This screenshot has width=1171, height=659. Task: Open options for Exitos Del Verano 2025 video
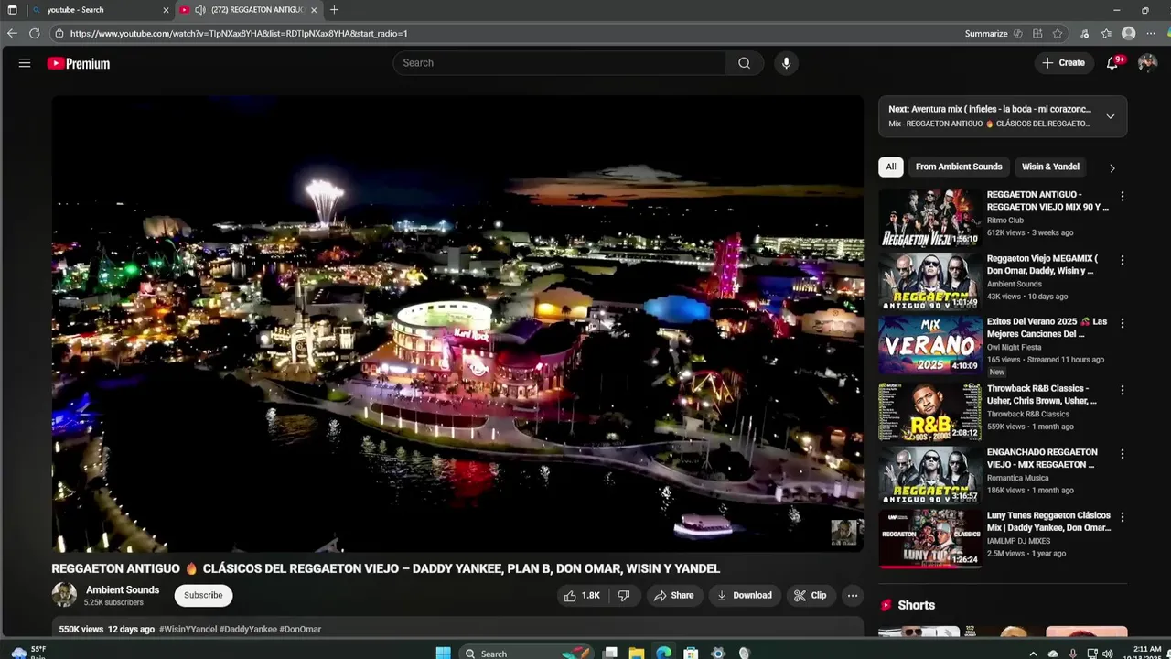1122,323
